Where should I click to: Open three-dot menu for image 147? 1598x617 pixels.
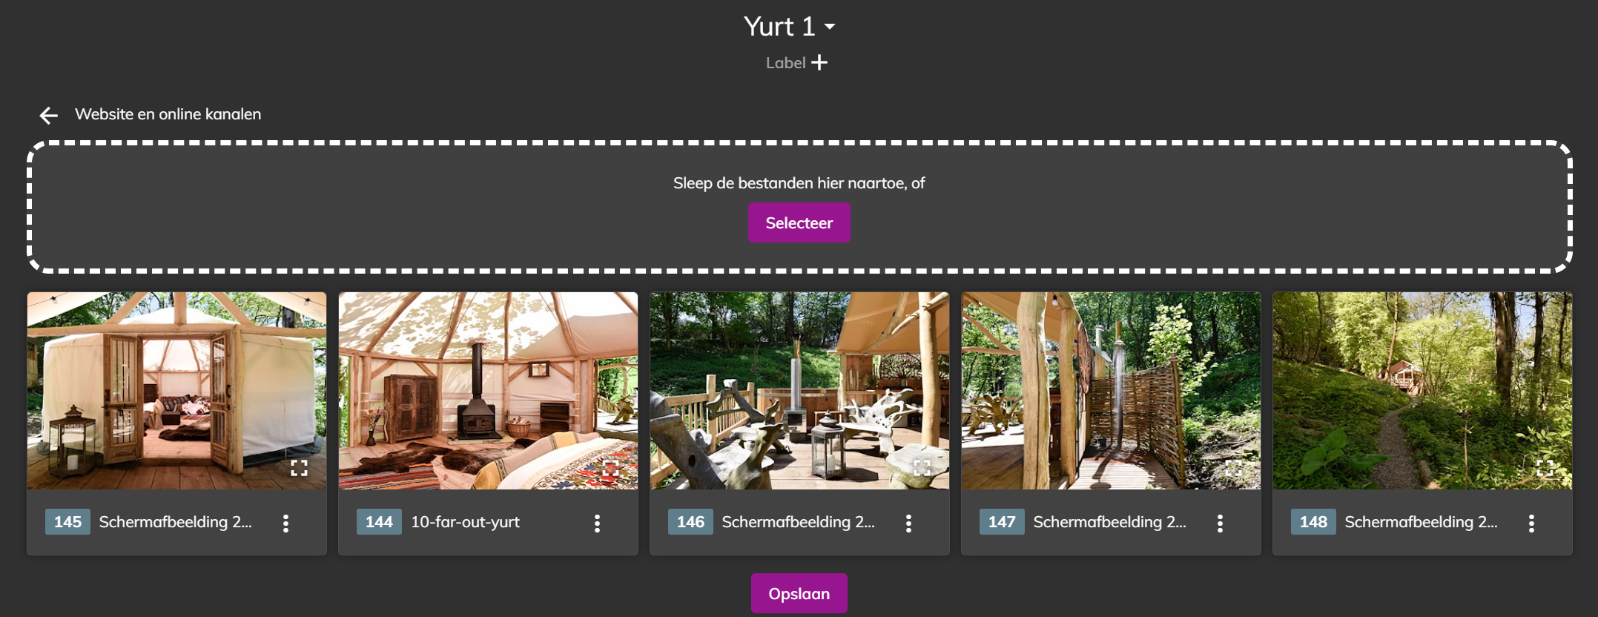[x=1220, y=523]
